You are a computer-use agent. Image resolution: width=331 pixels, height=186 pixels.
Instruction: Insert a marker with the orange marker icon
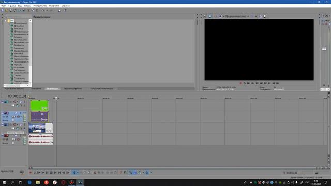[x=121, y=173]
